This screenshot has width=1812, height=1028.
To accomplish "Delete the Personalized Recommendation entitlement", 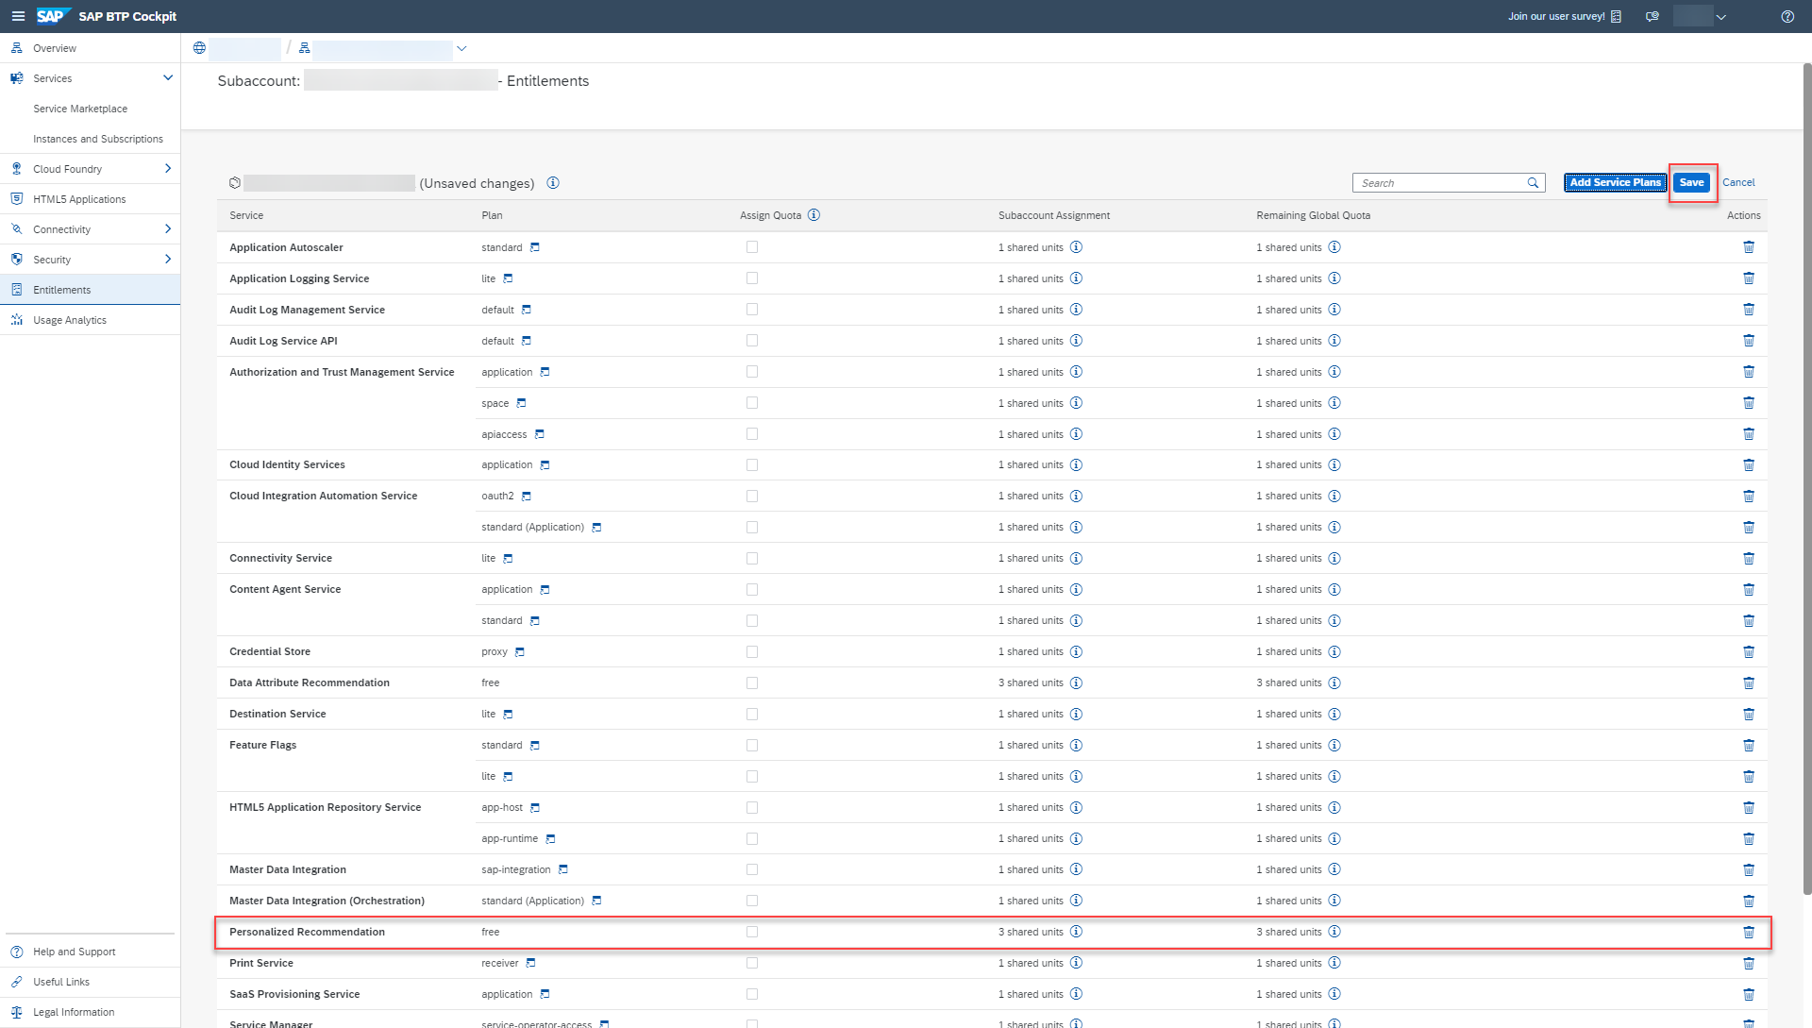I will point(1749,932).
